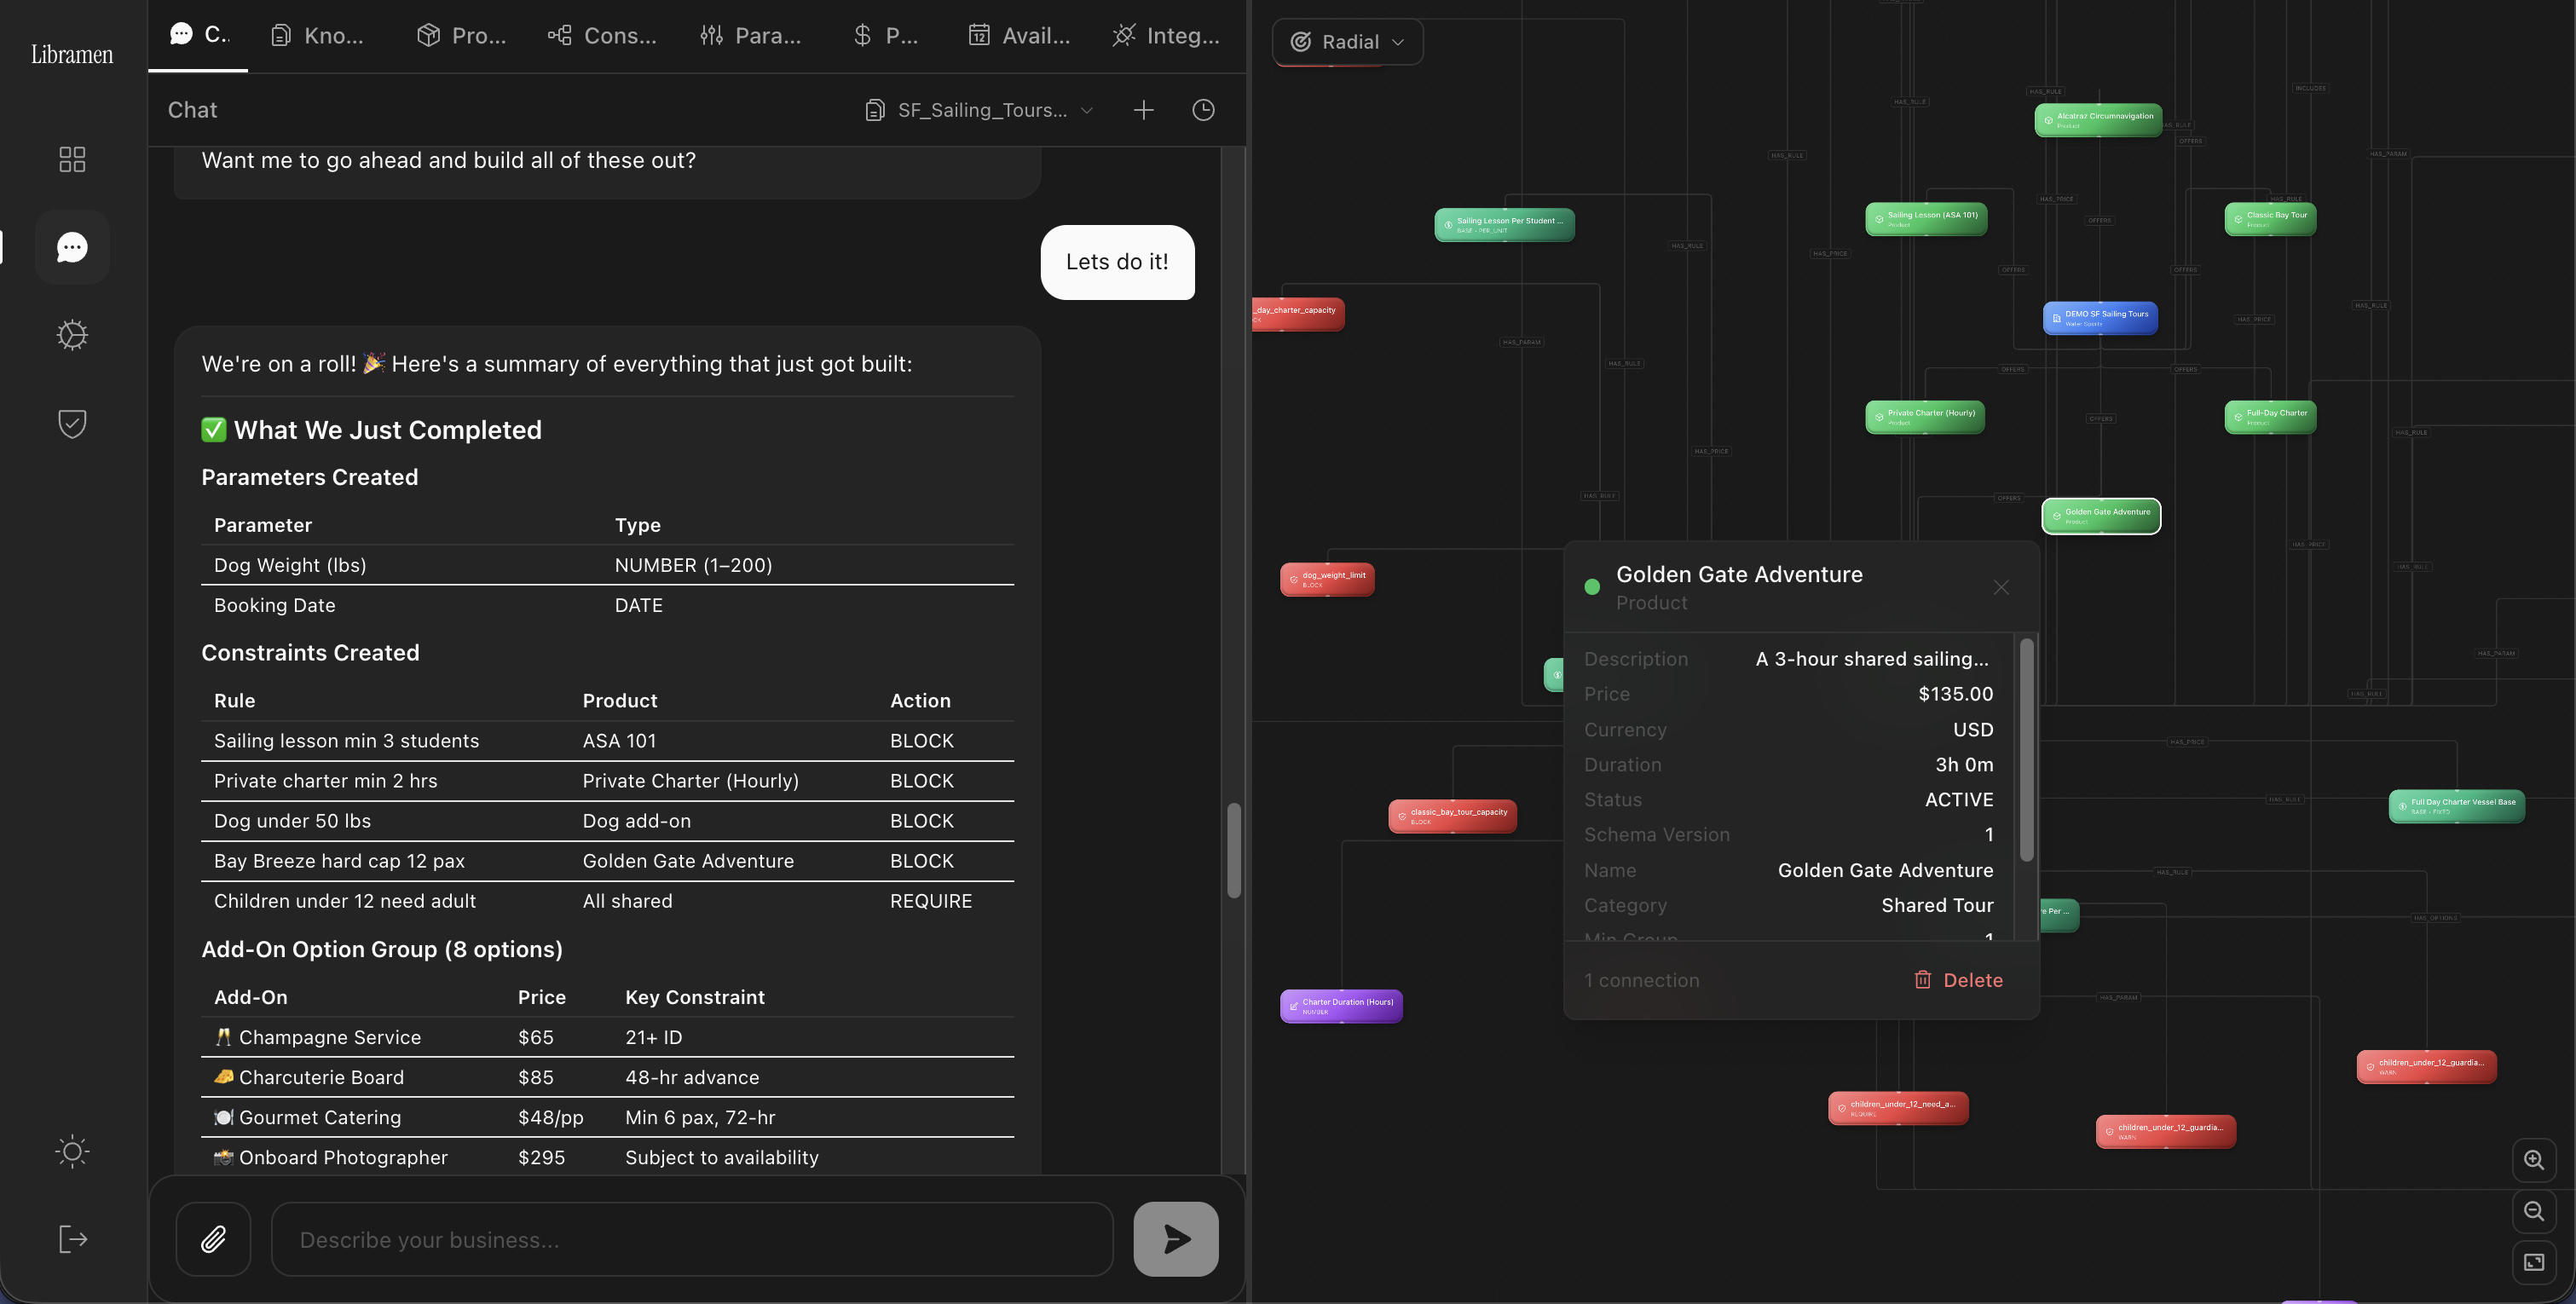Switch to the Parameters tab
Screen dimensions: 2576x1304
click(x=750, y=35)
